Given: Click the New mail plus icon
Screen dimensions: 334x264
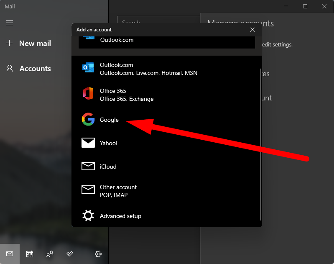Looking at the screenshot, I should pos(9,43).
